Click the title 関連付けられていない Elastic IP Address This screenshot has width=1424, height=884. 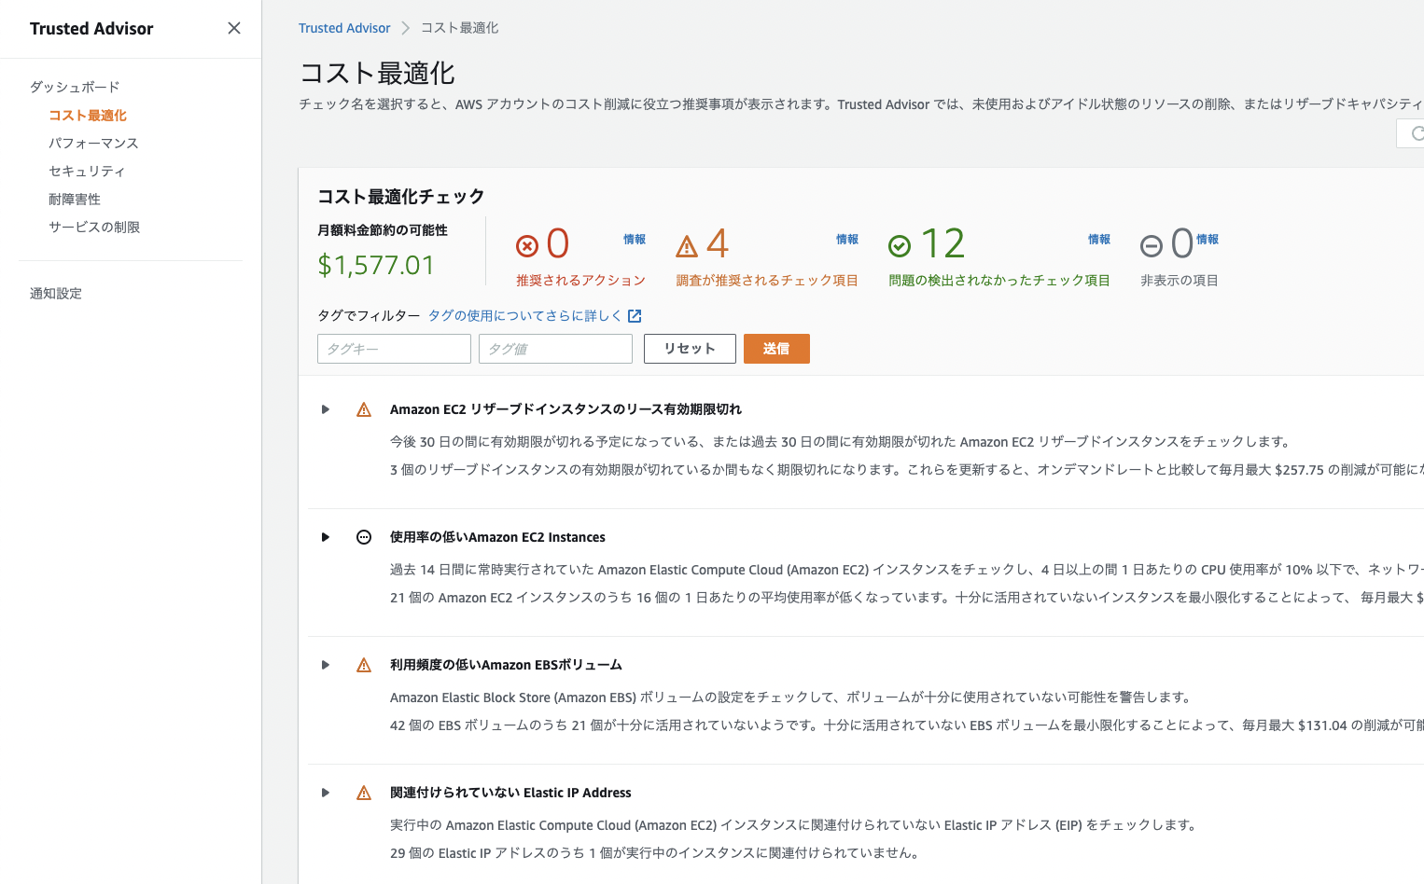coord(510,793)
